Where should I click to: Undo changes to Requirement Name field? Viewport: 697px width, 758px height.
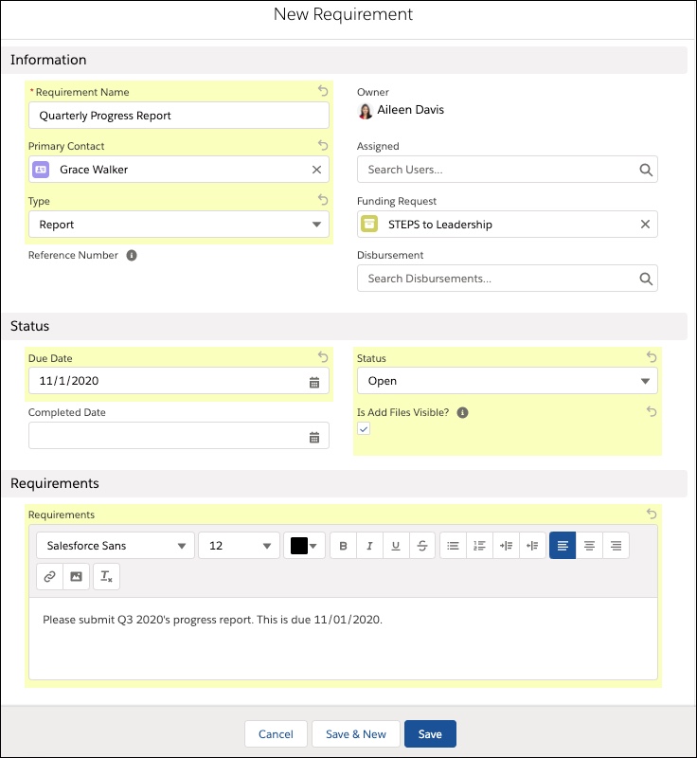323,91
